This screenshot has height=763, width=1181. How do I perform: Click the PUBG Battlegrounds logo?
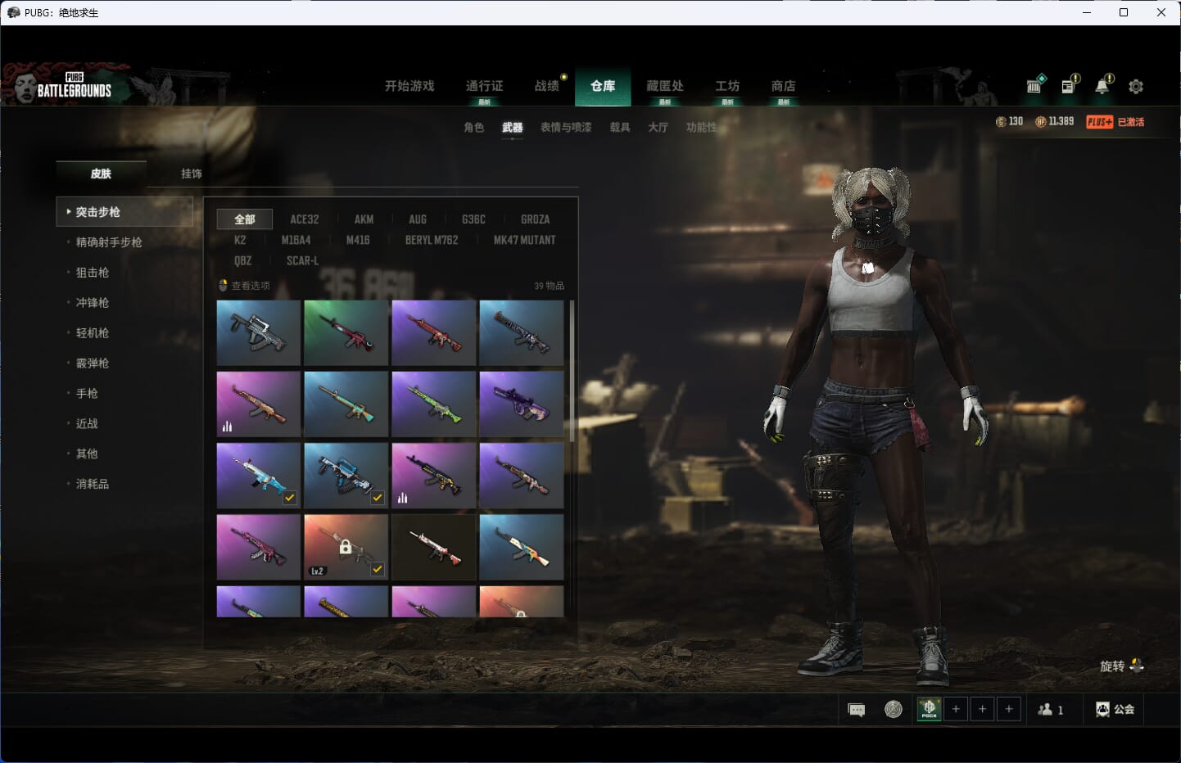pyautogui.click(x=74, y=86)
